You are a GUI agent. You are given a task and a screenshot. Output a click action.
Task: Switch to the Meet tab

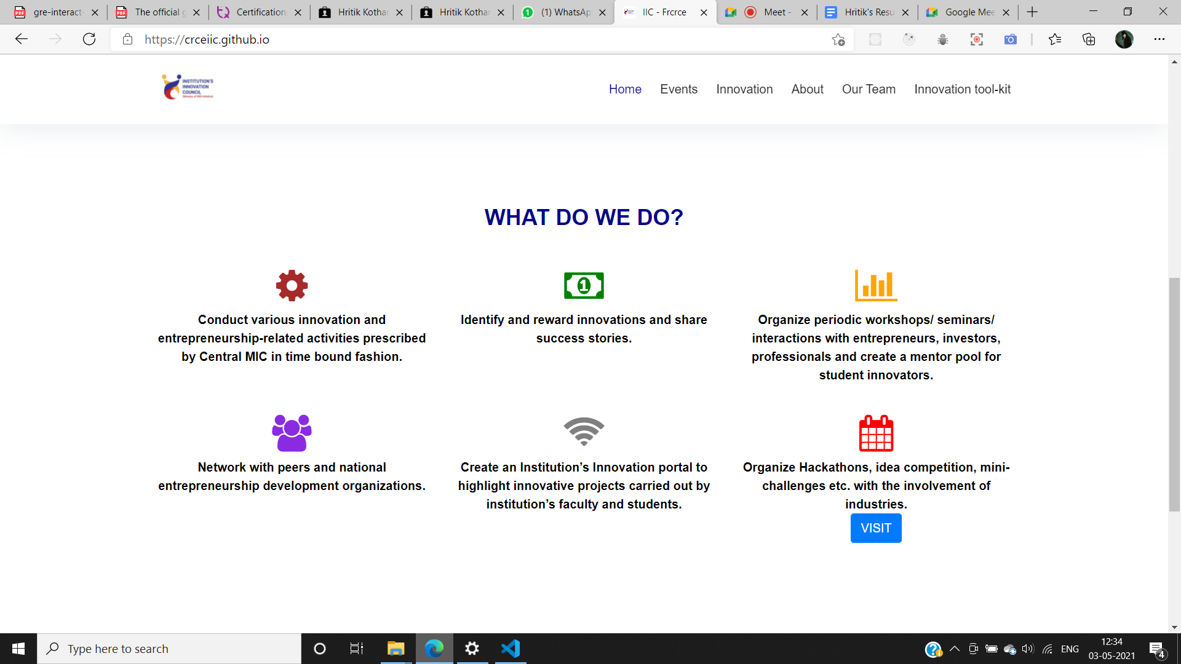[x=767, y=12]
